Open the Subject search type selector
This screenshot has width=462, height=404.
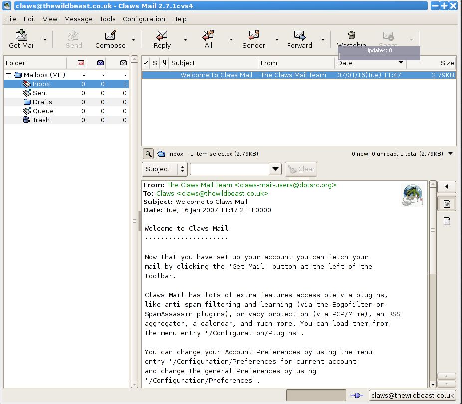pos(165,169)
